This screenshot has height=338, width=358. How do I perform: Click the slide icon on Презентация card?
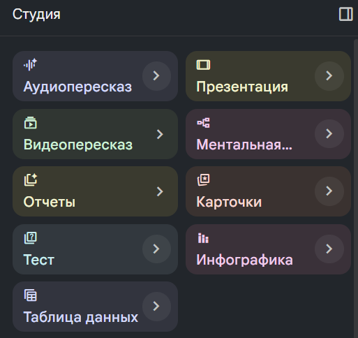pos(203,65)
